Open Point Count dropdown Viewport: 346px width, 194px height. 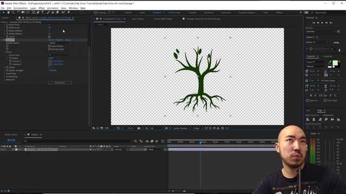pyautogui.click(x=60, y=55)
